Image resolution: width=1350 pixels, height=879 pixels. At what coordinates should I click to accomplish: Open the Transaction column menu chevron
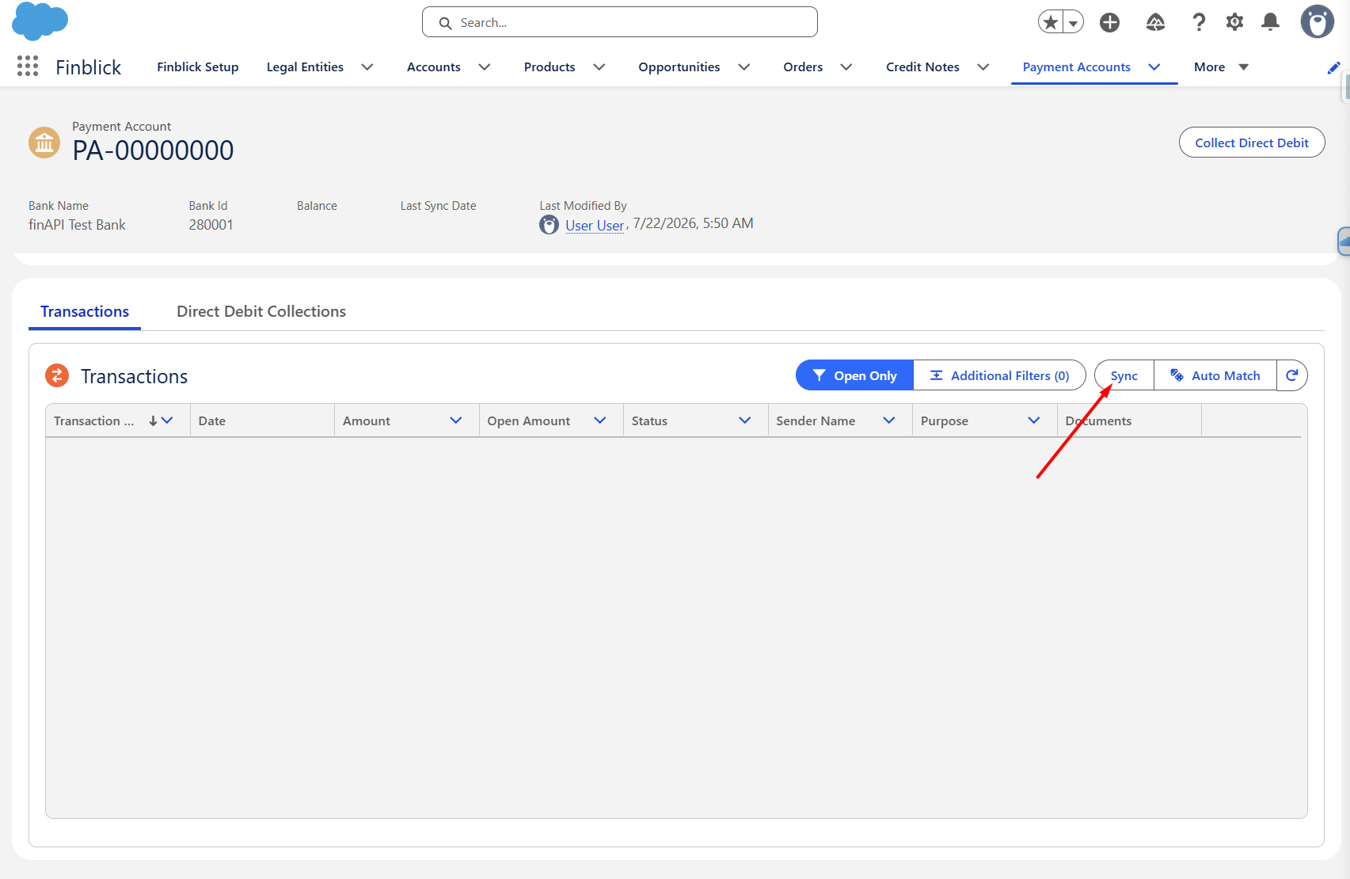pyautogui.click(x=167, y=420)
